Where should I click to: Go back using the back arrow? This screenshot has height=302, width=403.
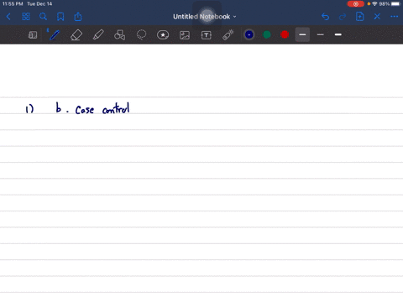click(x=8, y=17)
